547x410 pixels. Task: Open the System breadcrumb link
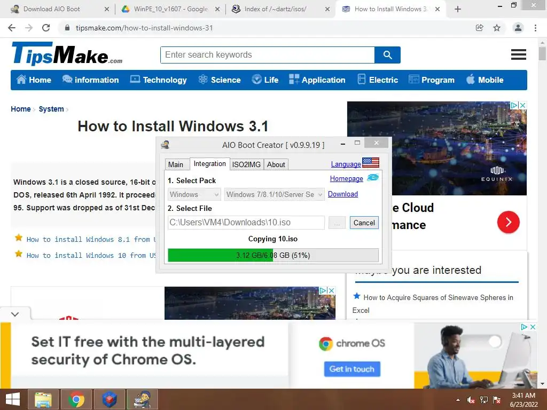point(51,109)
